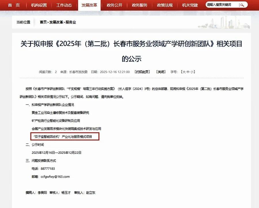Click 首页 in the breadcrumb path
Image resolution: width=259 pixels, height=208 pixels.
(x=43, y=22)
